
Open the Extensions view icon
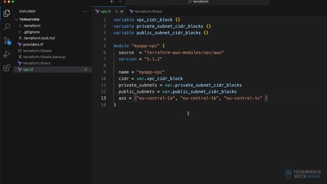(x=7, y=67)
